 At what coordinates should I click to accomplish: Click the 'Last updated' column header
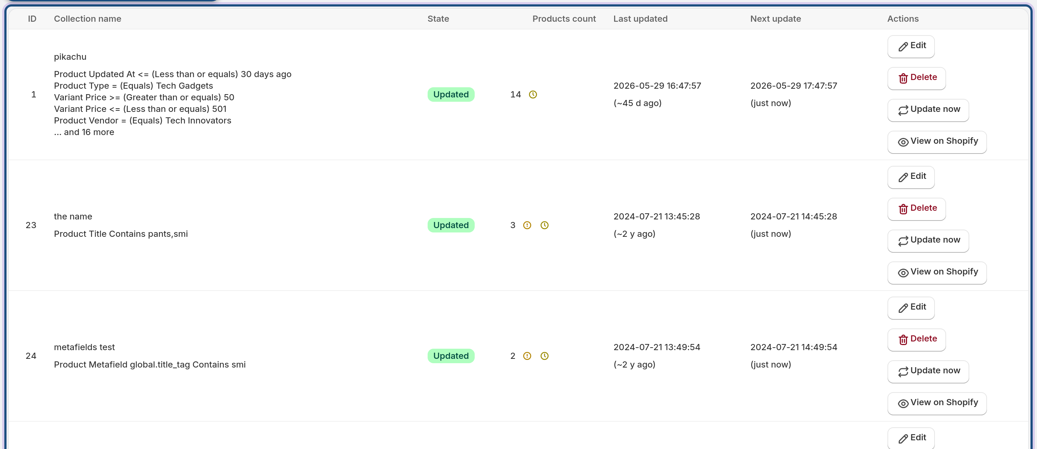click(x=640, y=19)
